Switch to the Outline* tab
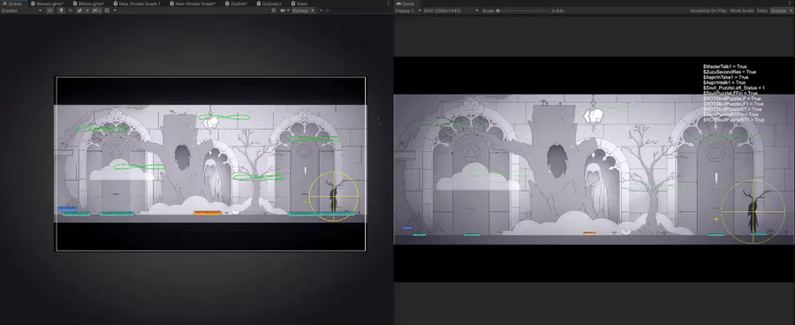Image resolution: width=795 pixels, height=325 pixels. click(236, 4)
